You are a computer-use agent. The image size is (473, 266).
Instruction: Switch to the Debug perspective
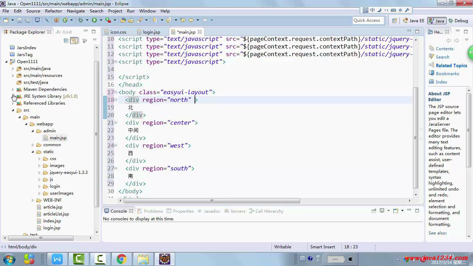click(x=458, y=20)
